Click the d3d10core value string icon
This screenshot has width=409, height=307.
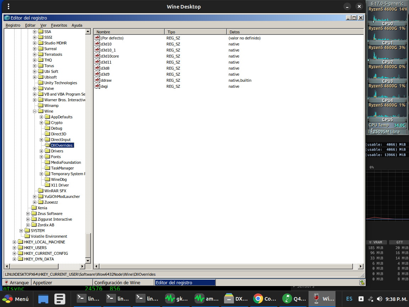97,56
